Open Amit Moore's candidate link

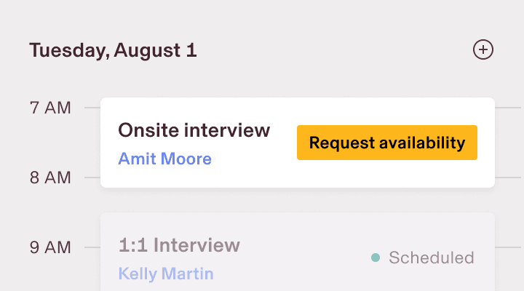point(164,159)
